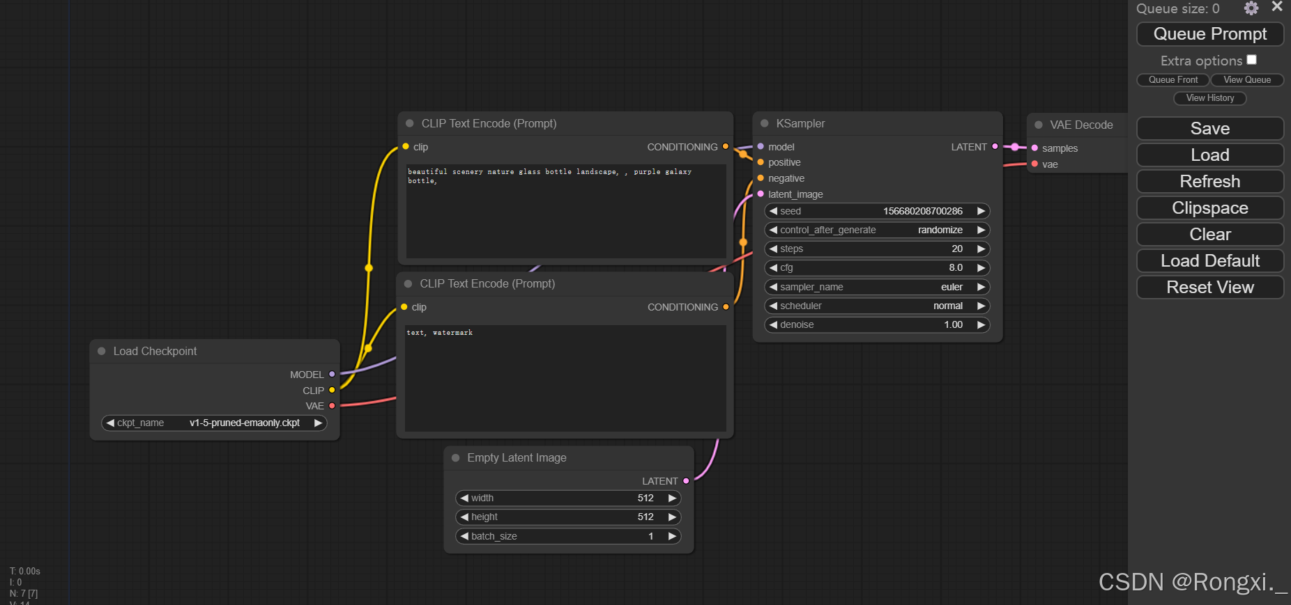Screen dimensions: 1291x605
Task: Click clip input socket of lower CLIP Text Encode
Action: click(x=404, y=307)
